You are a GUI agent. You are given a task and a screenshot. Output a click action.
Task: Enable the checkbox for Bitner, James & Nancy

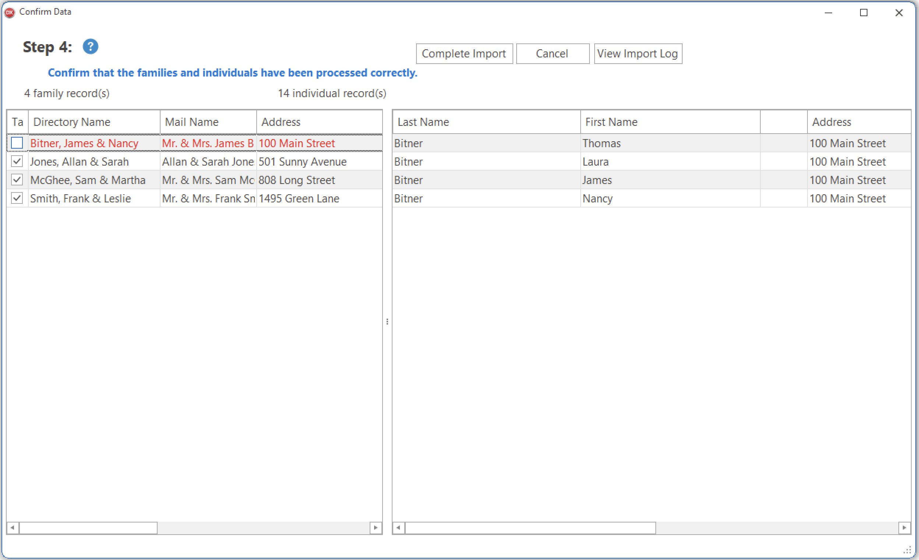[17, 143]
